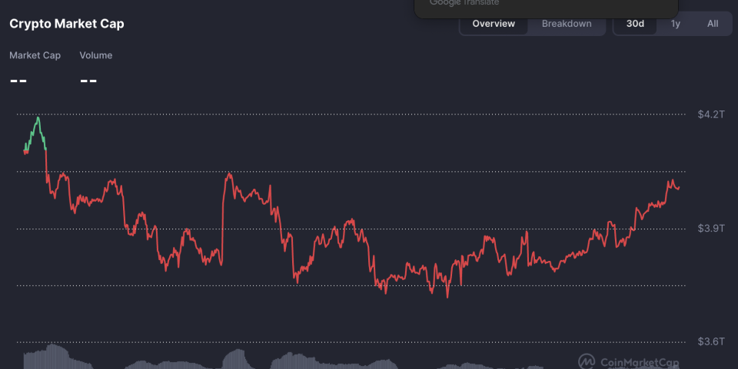Click the lowest dip of the red line

pyautogui.click(x=447, y=296)
